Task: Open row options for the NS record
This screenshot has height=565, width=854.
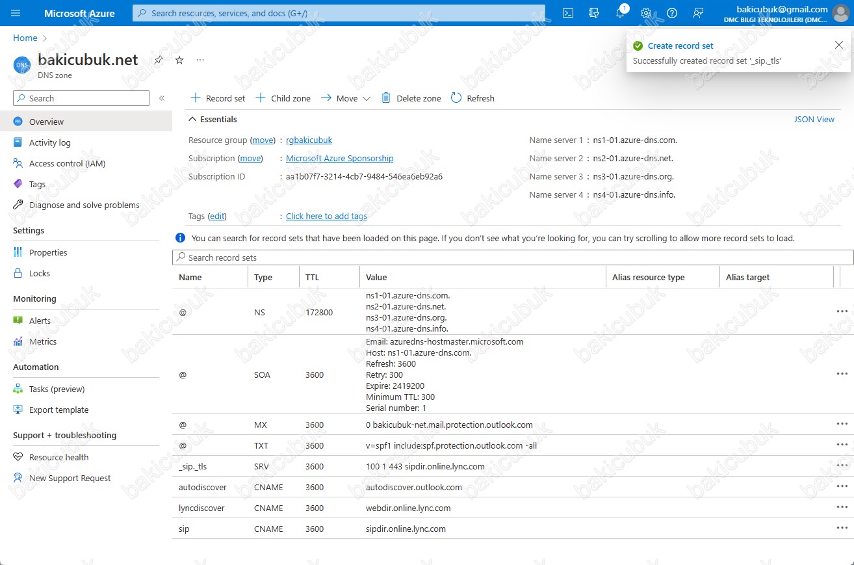Action: pyautogui.click(x=842, y=311)
